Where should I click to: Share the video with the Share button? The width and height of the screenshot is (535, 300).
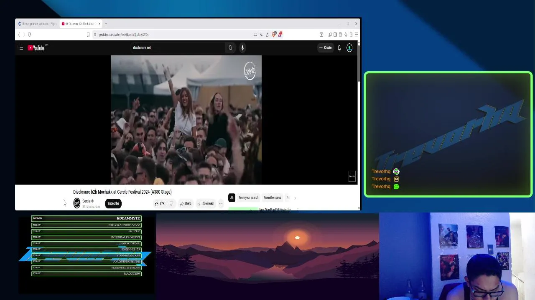click(186, 203)
